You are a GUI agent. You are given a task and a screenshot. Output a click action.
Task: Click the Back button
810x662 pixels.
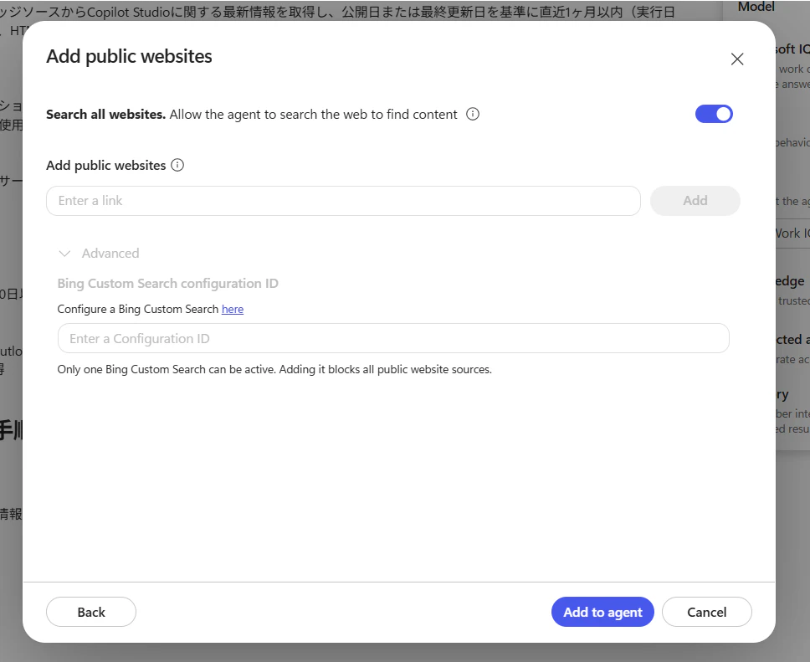coord(91,612)
